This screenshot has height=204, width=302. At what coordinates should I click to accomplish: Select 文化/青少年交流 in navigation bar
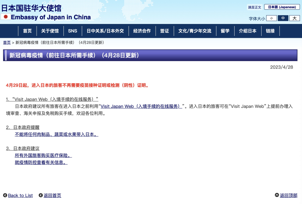coord(195,31)
